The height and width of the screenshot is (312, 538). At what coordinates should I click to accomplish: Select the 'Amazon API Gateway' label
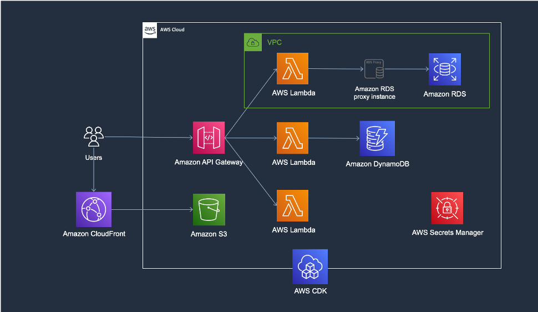coord(209,162)
